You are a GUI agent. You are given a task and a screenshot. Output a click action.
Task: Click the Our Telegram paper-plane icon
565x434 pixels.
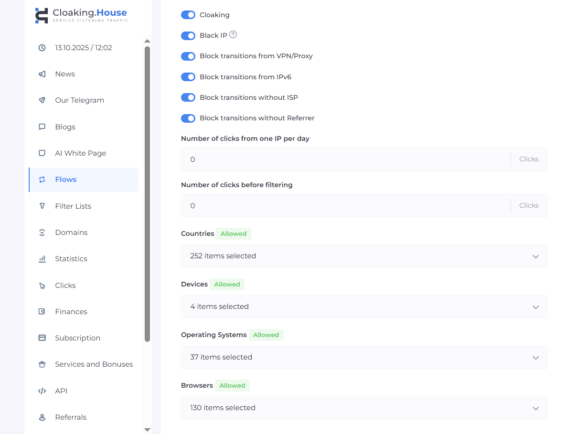coord(42,100)
